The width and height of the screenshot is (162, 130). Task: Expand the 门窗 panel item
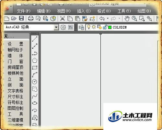click(x=15, y=61)
